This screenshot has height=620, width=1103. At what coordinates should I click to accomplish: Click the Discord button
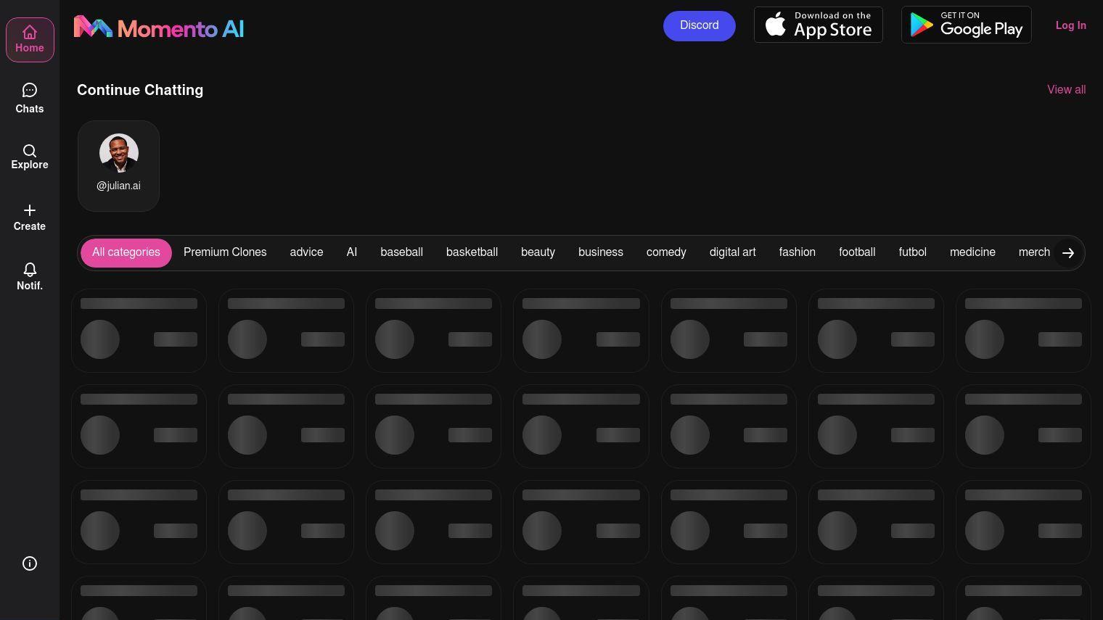(700, 26)
